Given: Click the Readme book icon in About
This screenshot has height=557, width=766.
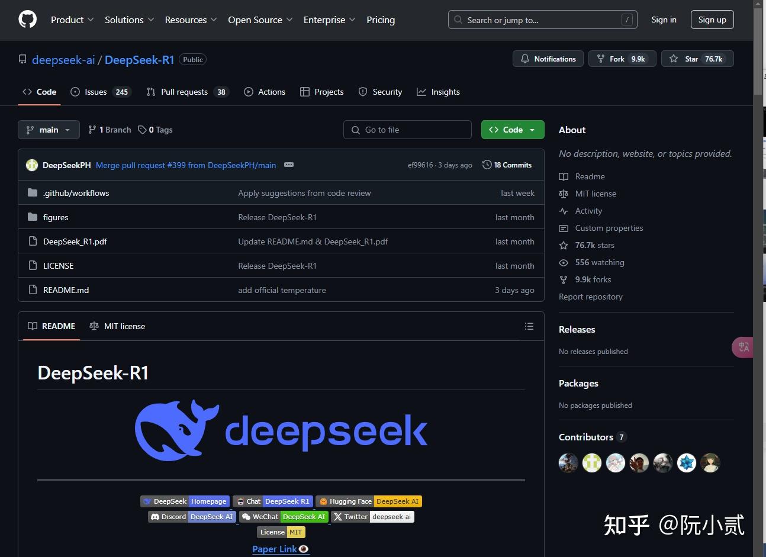Looking at the screenshot, I should pos(563,176).
